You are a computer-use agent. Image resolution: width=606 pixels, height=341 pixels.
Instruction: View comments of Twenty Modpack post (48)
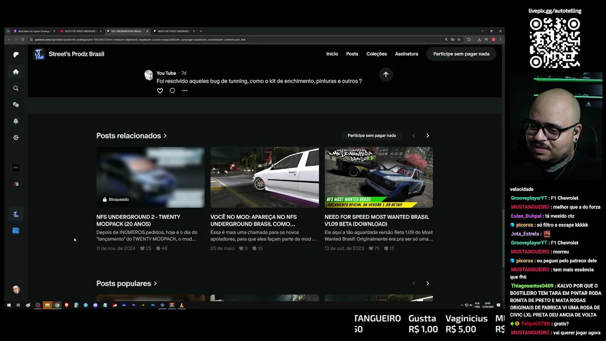click(162, 248)
